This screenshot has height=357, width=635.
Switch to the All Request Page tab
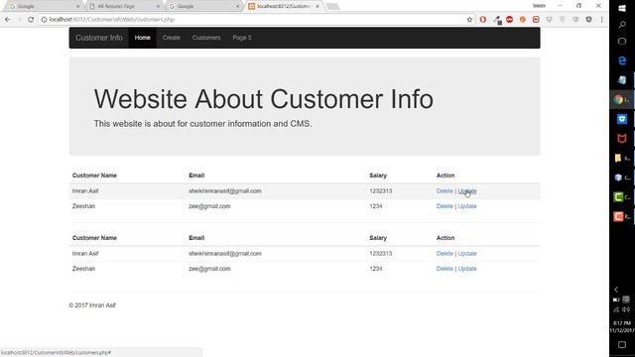tap(123, 7)
